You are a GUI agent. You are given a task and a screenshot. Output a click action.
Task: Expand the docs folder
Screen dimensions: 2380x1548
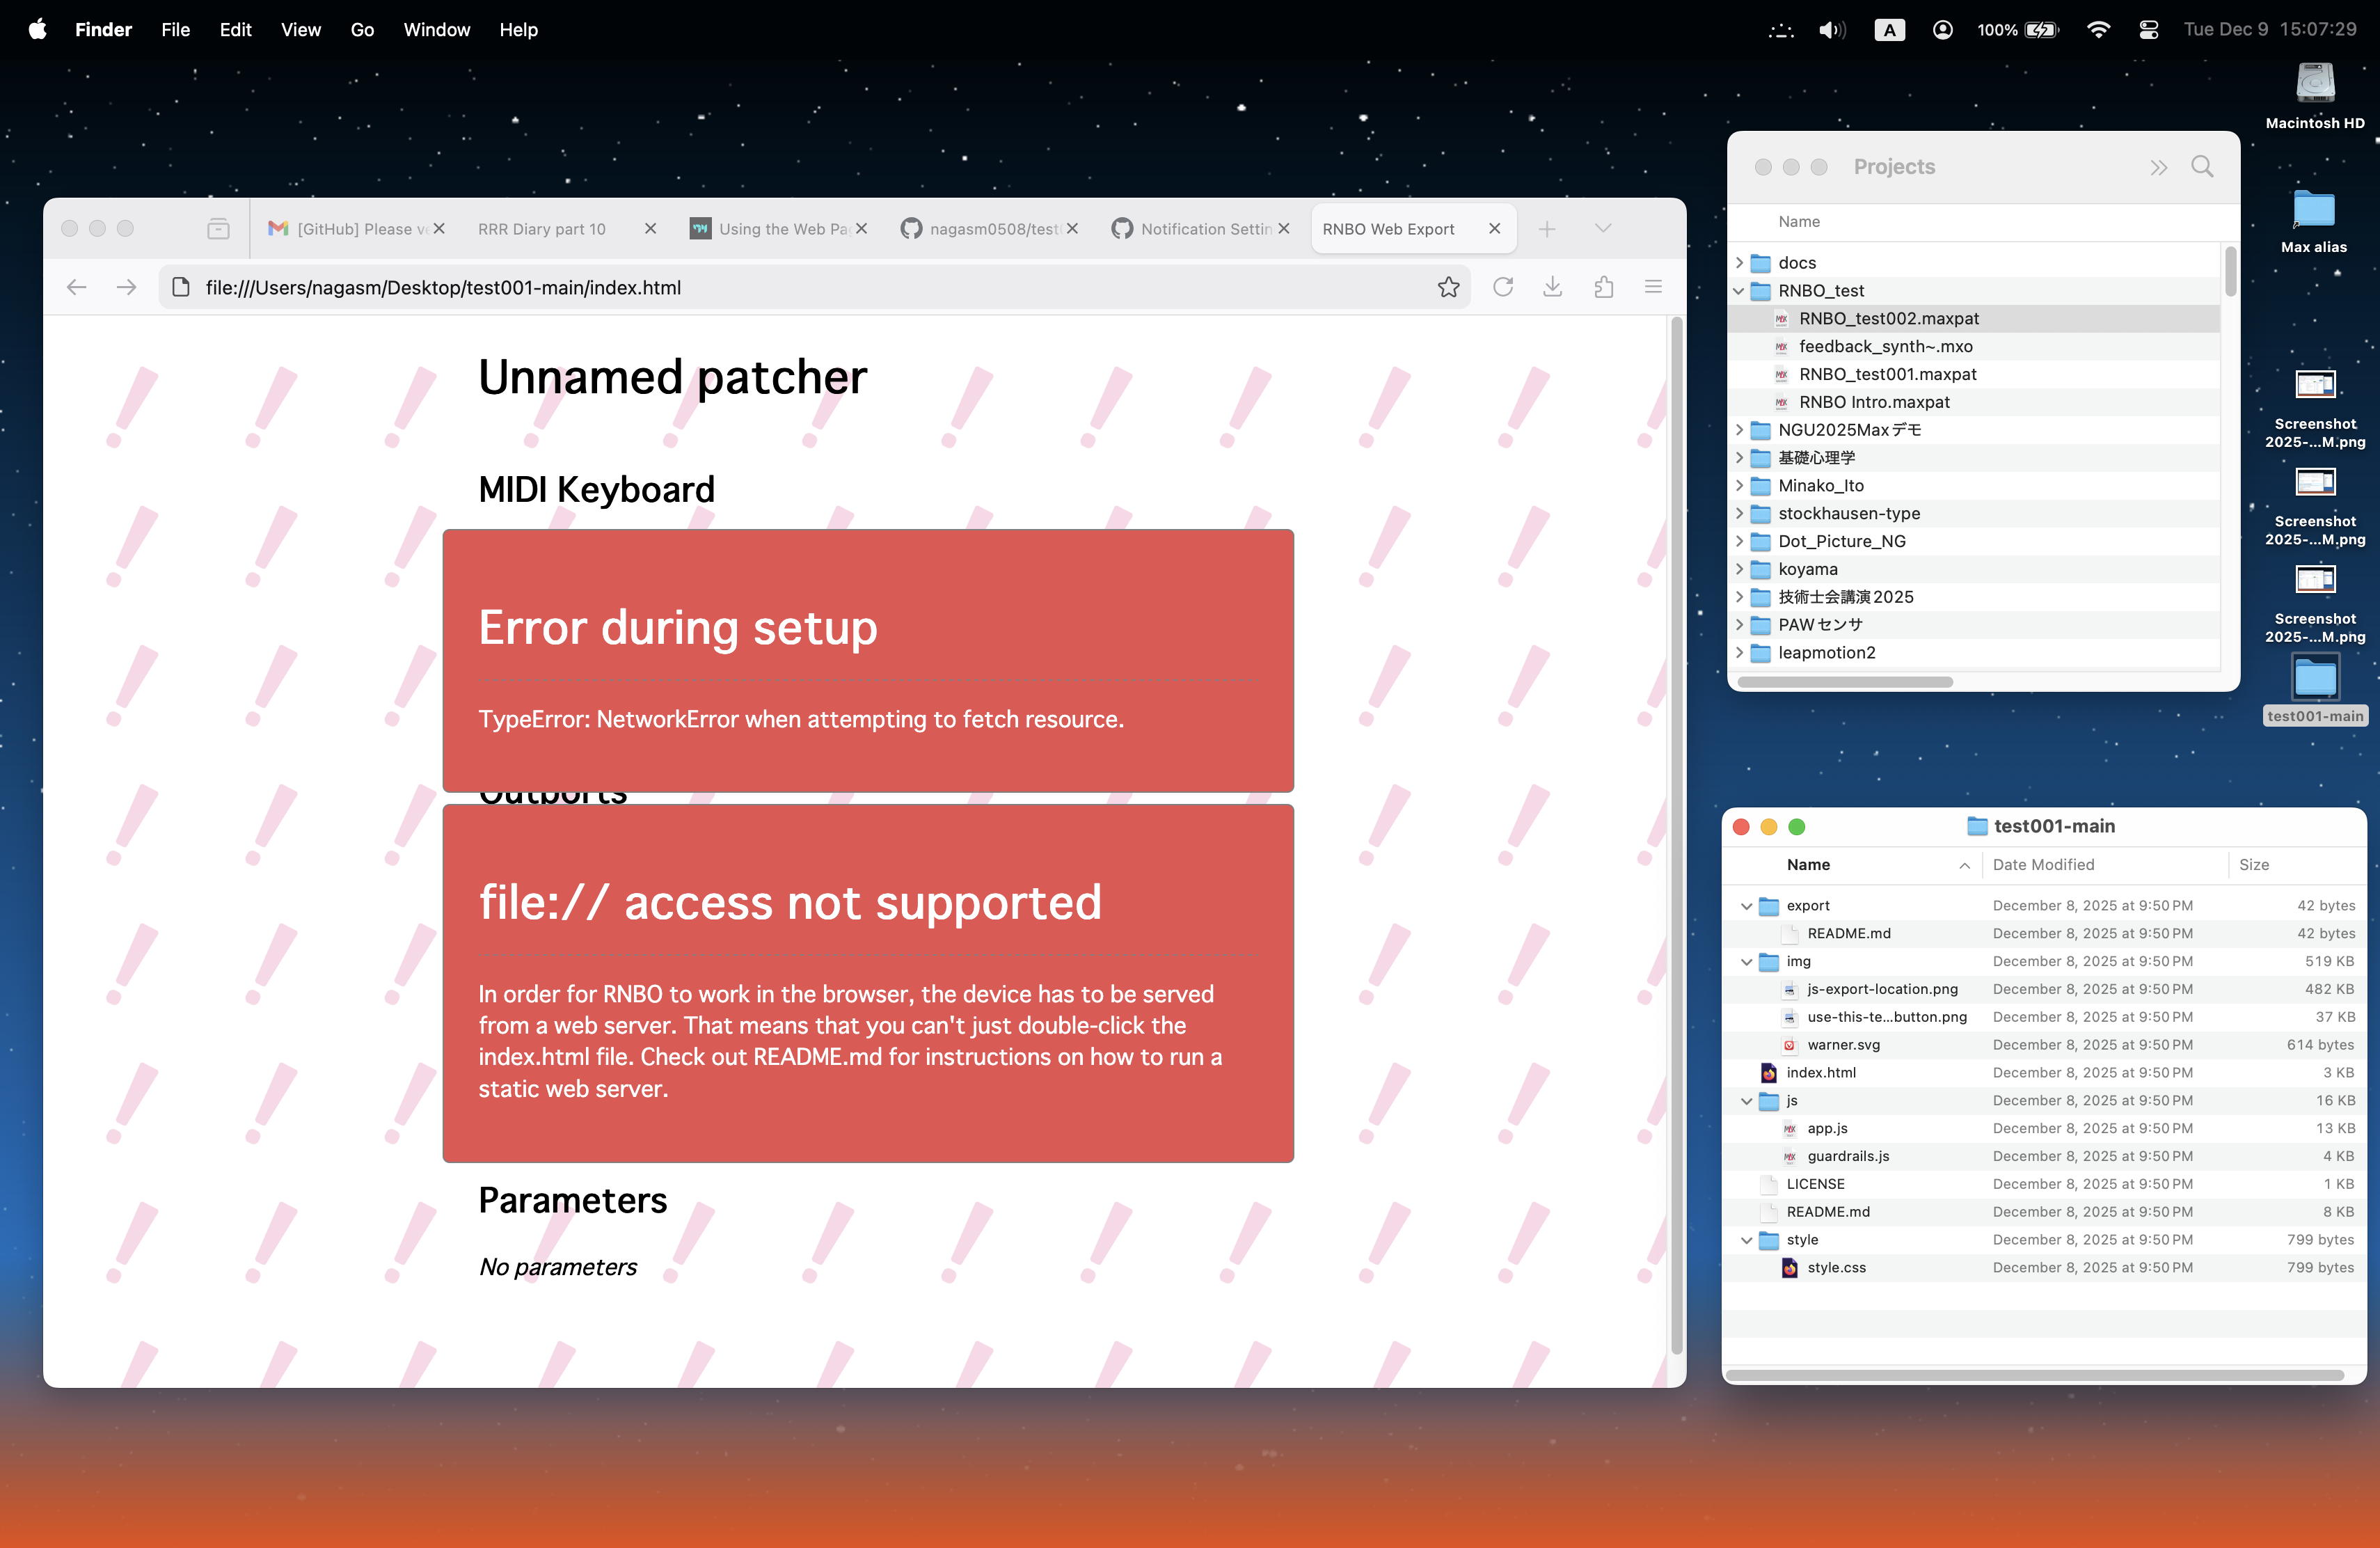click(x=1739, y=263)
